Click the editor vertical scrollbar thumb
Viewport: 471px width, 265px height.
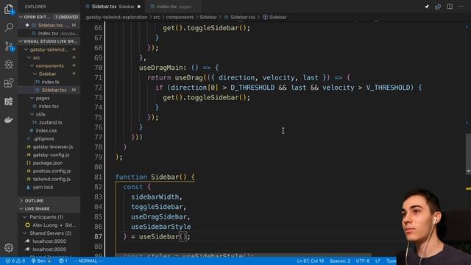tap(468, 153)
